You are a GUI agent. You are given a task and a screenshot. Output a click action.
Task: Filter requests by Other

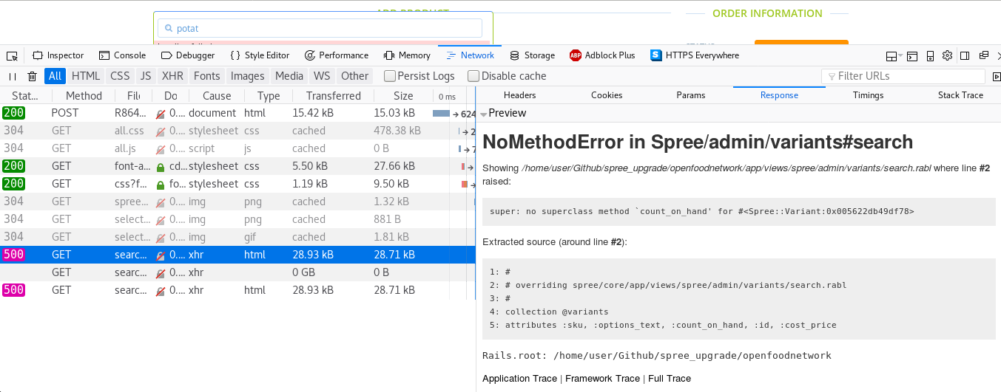[354, 76]
